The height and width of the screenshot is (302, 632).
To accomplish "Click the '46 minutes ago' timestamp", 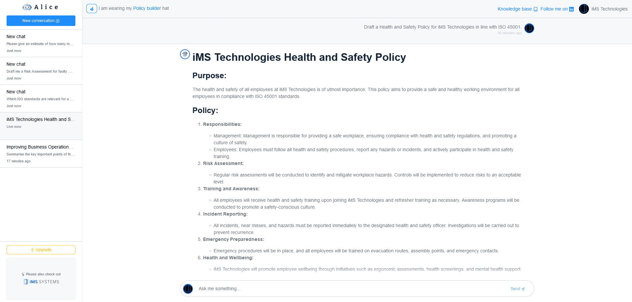I will [x=510, y=33].
